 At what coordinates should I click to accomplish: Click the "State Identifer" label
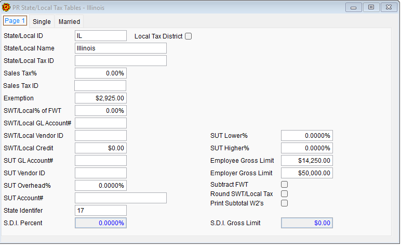(23, 211)
